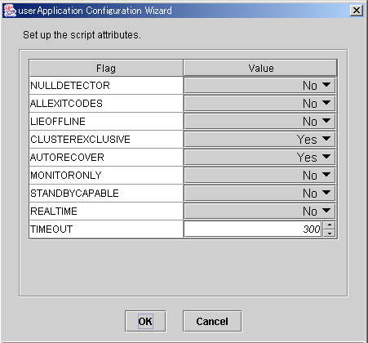The width and height of the screenshot is (368, 343).
Task: Click the Cancel button
Action: click(212, 322)
